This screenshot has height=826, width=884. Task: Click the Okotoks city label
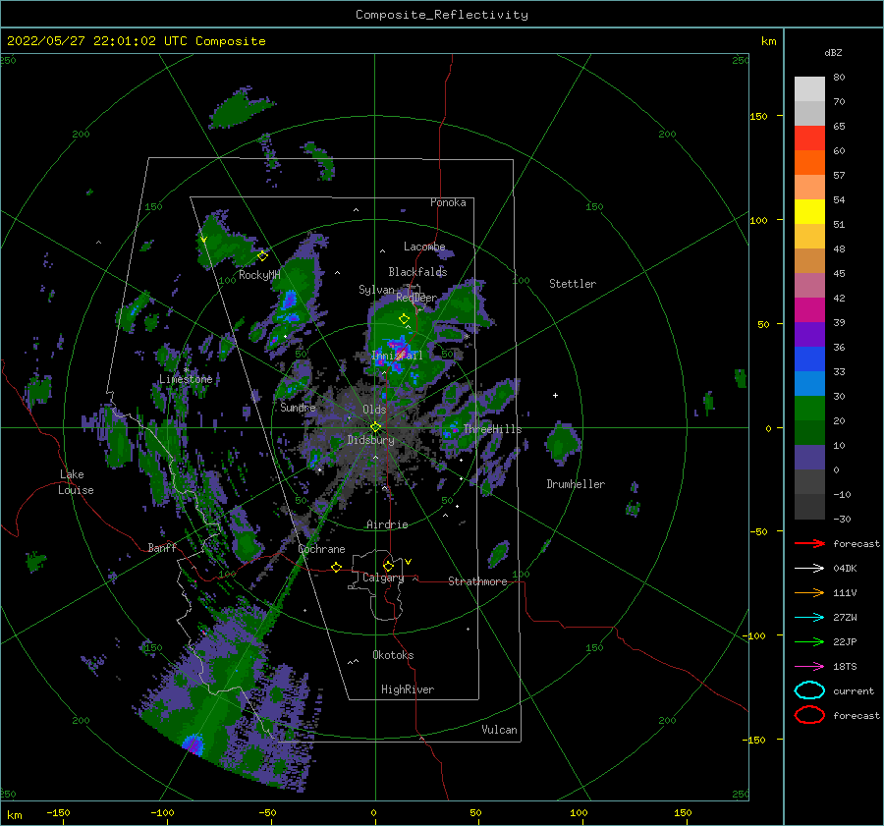click(393, 655)
